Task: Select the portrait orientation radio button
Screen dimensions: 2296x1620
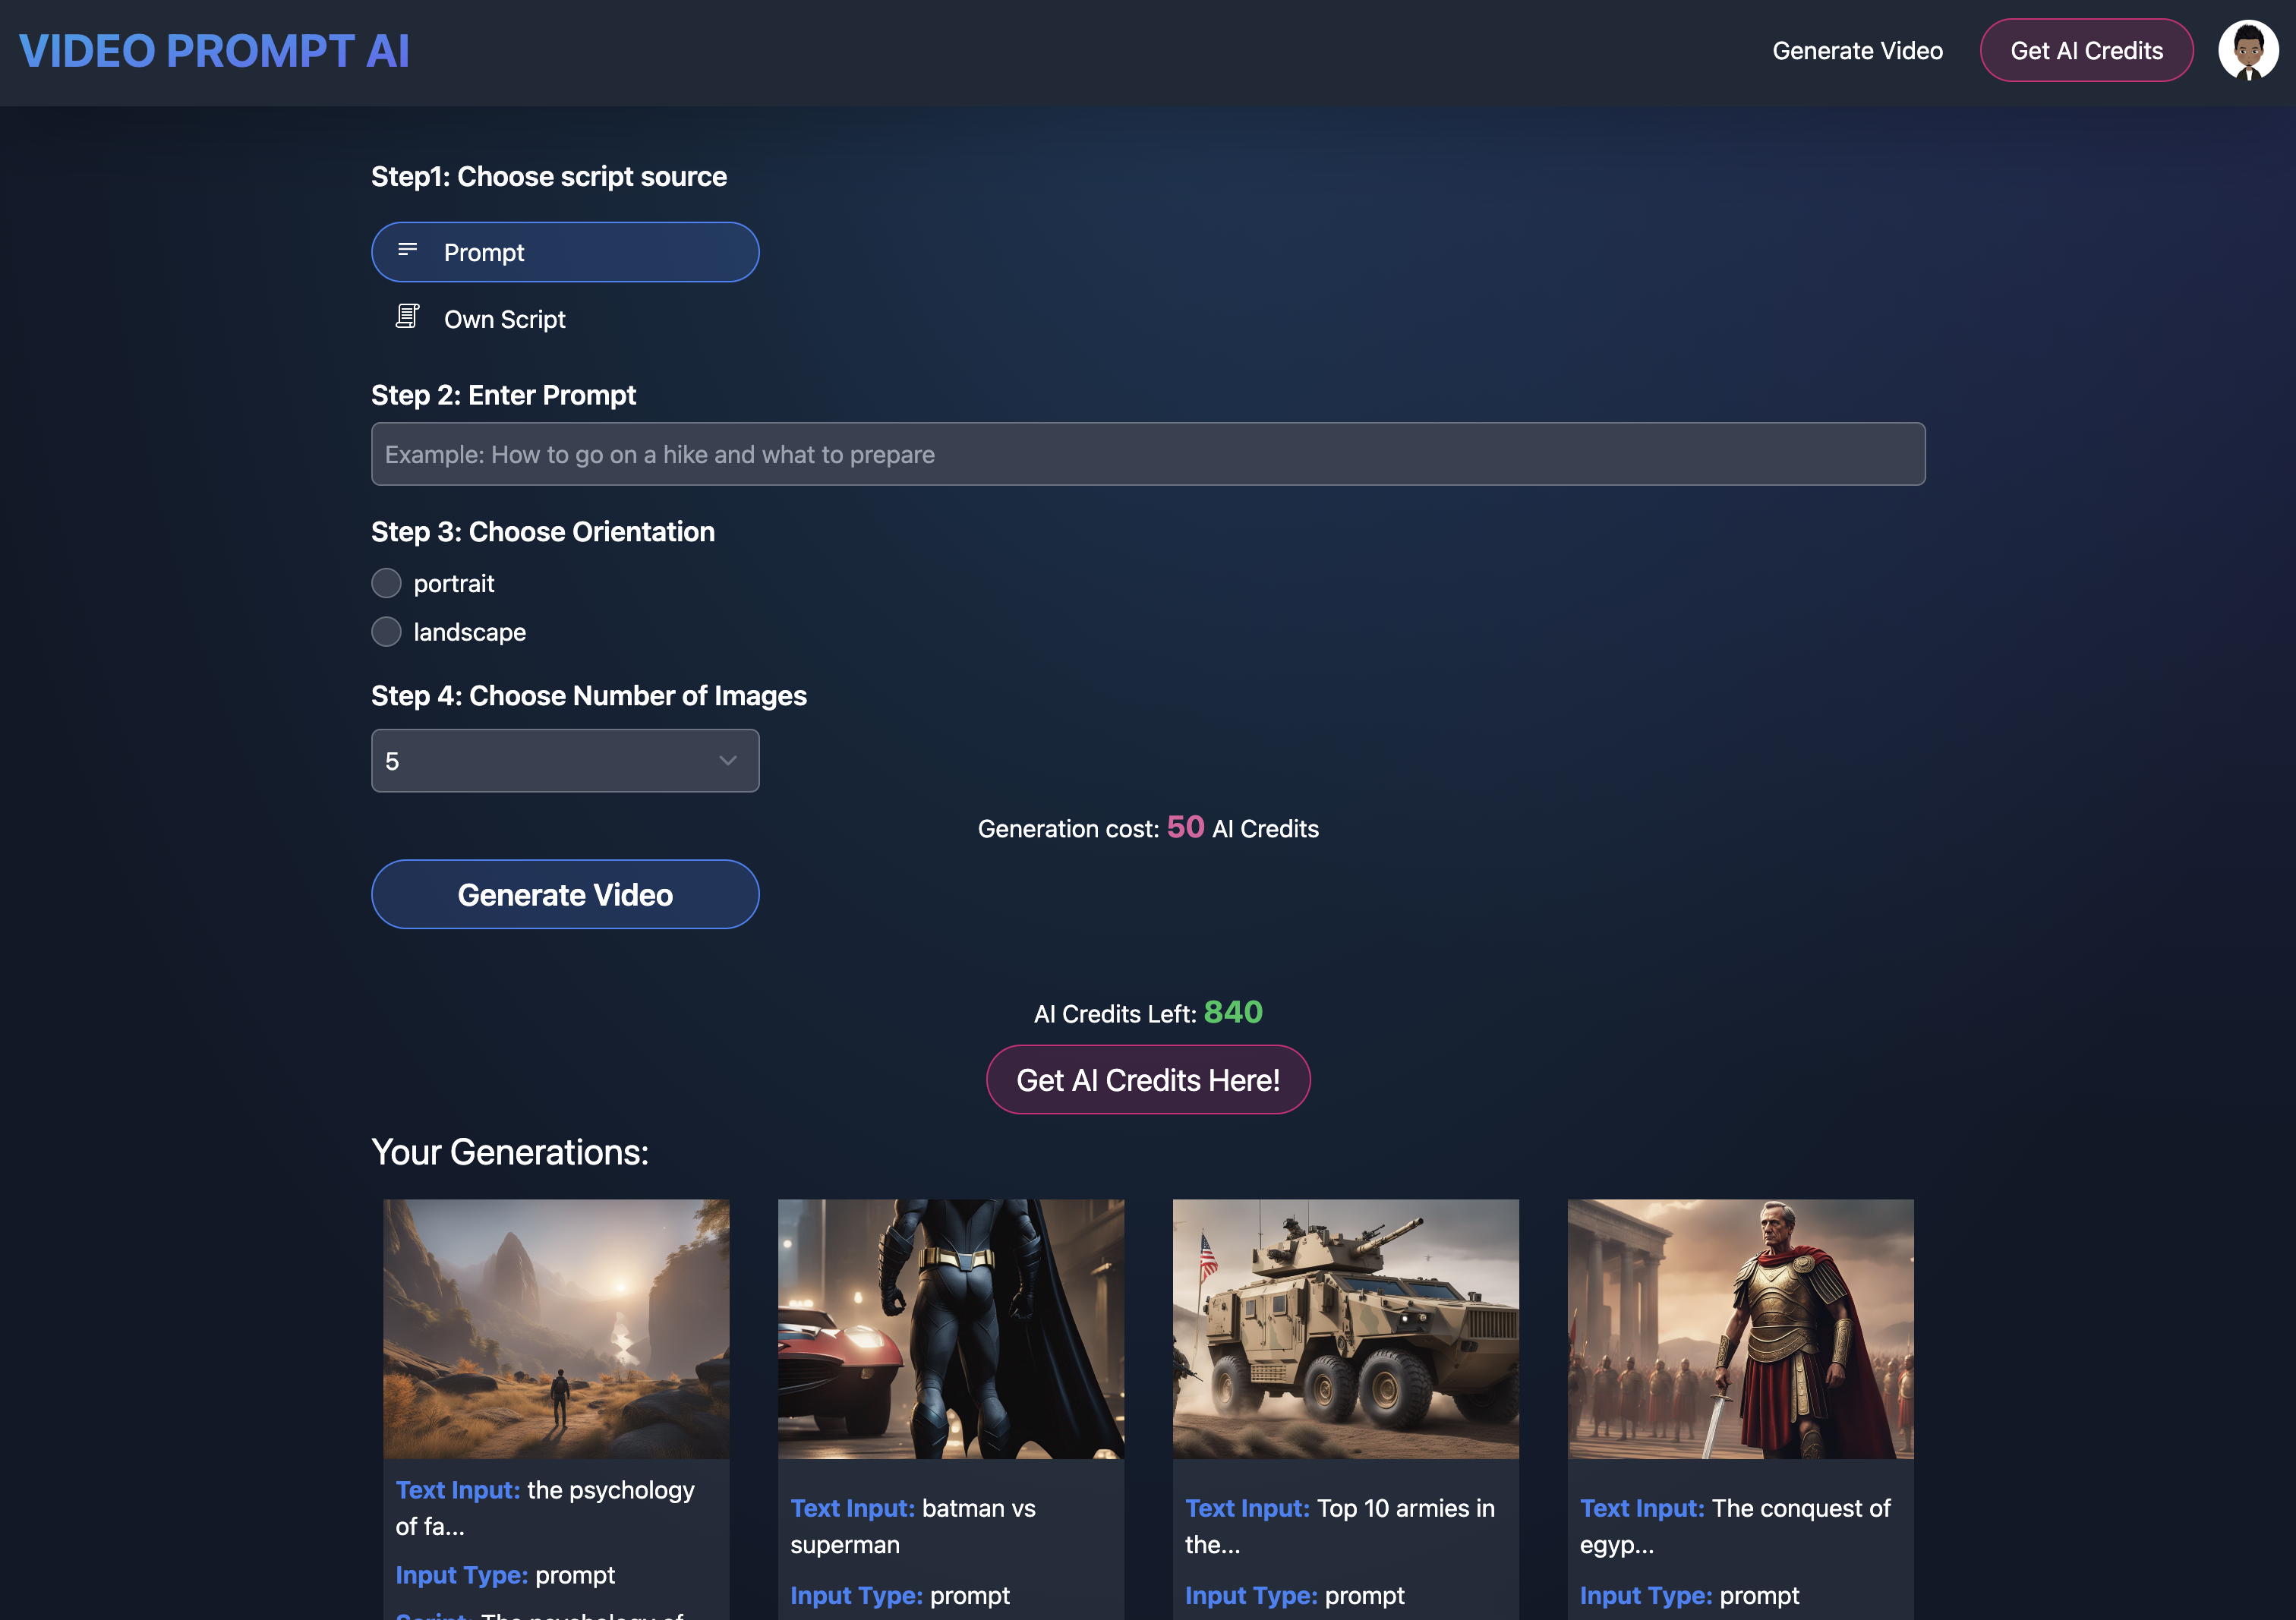Action: pos(386,583)
